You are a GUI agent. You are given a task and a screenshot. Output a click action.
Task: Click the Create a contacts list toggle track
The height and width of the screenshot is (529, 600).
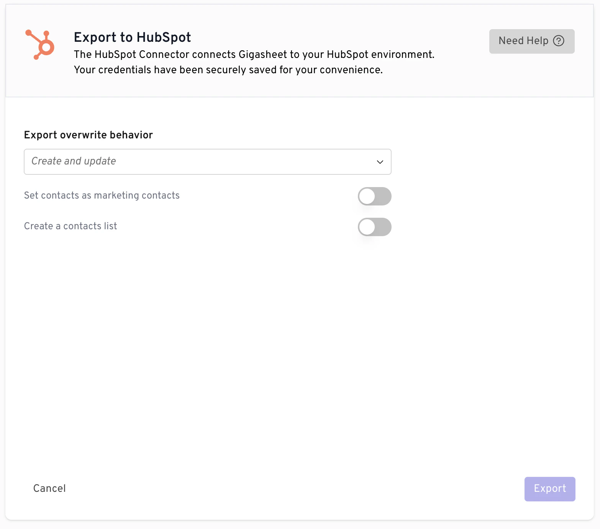coord(375,227)
